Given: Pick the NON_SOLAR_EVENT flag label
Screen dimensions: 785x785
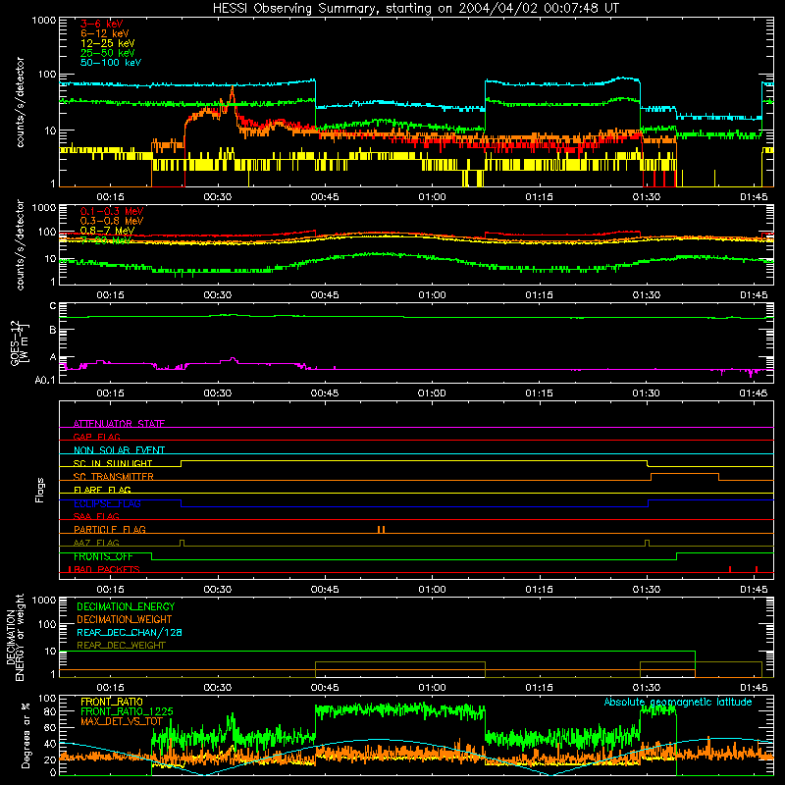Looking at the screenshot, I should click(119, 450).
